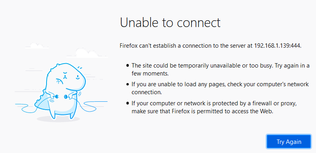Click the "Firefox can't establish a connection" sentence
This screenshot has width=316, height=153.
[x=210, y=46]
